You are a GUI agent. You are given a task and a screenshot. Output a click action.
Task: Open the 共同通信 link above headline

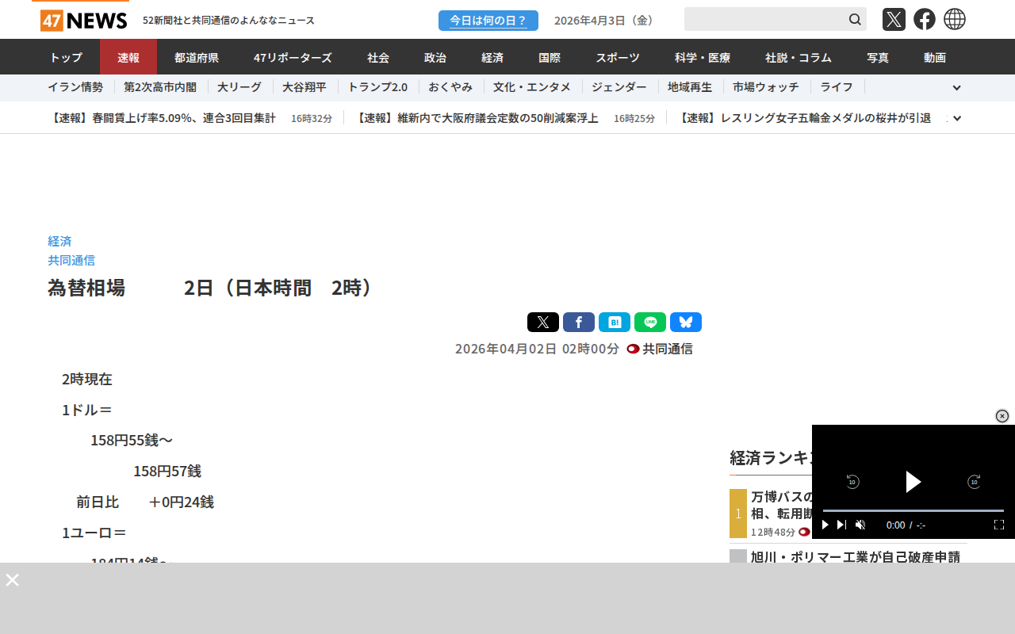pyautogui.click(x=71, y=260)
